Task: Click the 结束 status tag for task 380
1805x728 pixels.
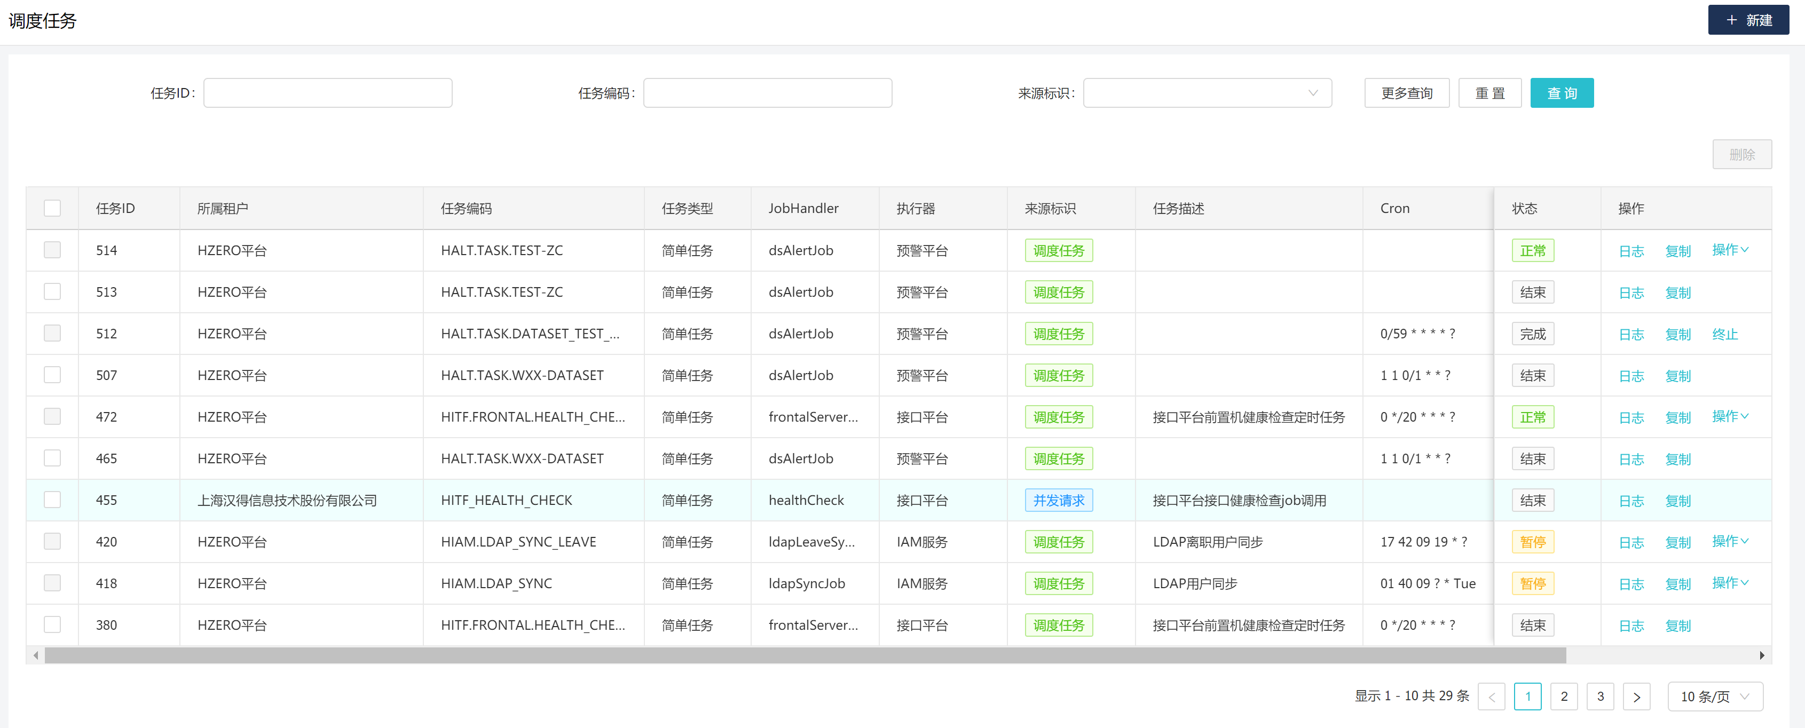Action: click(x=1532, y=625)
